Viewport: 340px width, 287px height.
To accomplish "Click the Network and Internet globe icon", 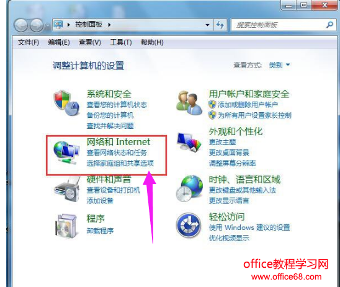I will pyautogui.click(x=66, y=152).
